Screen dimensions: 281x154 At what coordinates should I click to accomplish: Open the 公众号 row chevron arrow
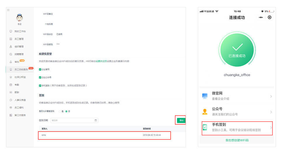271,112
